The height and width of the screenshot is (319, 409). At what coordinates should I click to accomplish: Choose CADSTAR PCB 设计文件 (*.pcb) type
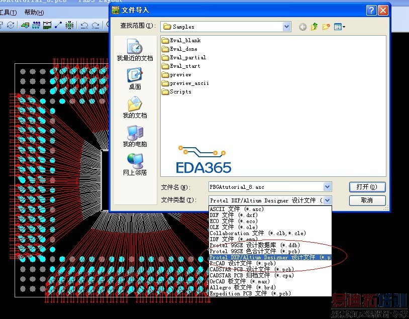click(x=270, y=269)
